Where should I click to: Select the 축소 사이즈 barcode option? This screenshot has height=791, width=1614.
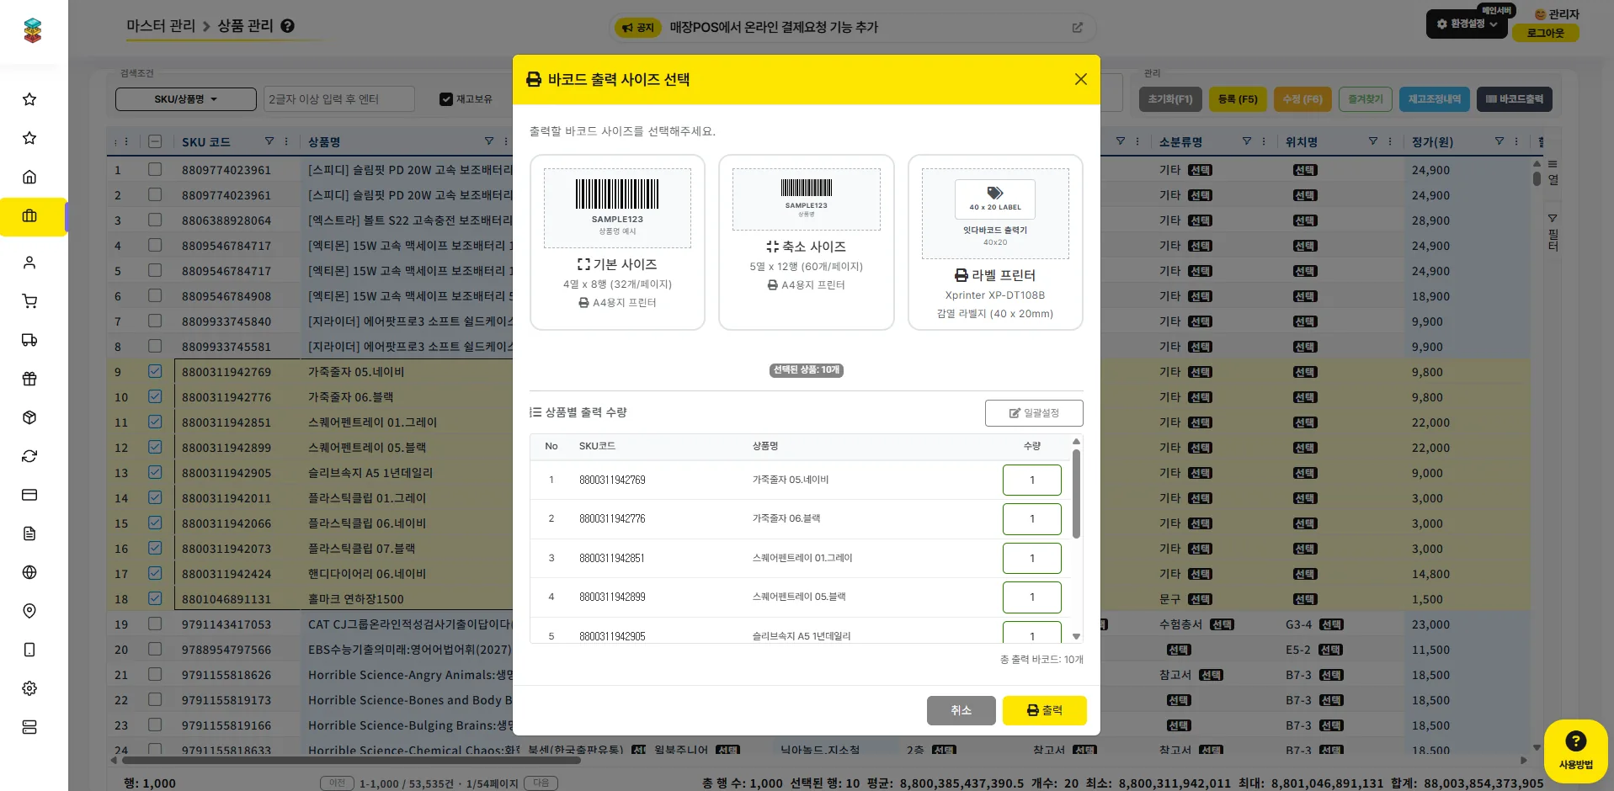806,242
